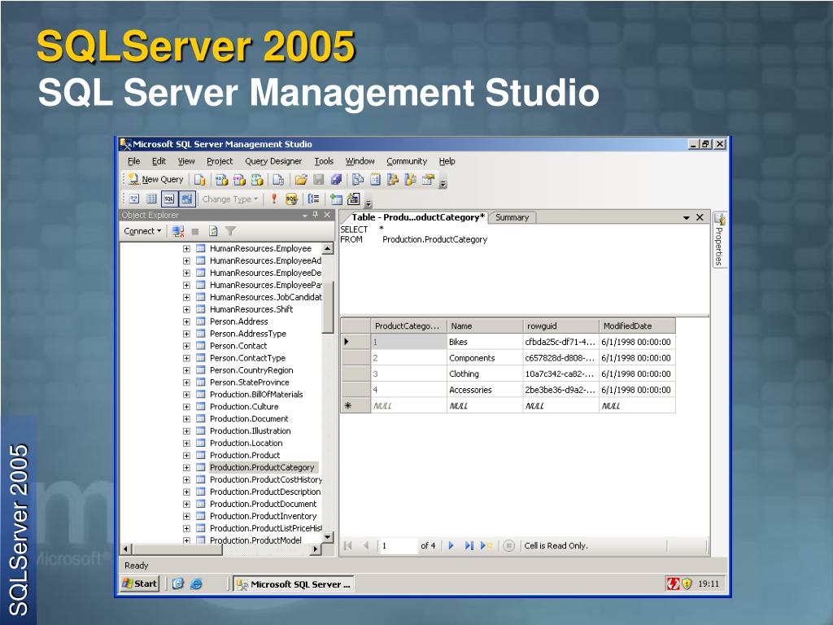Start an Analysis Services MDX Query
Screen dimensions: 833x625
click(x=221, y=180)
